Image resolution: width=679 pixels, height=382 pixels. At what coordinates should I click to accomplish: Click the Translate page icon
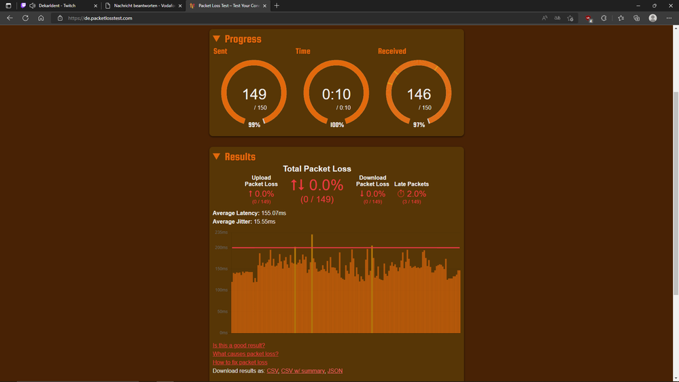(557, 18)
